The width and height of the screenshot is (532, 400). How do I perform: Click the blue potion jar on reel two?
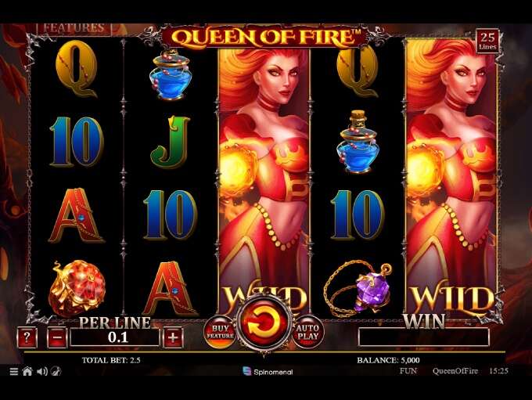coord(171,74)
